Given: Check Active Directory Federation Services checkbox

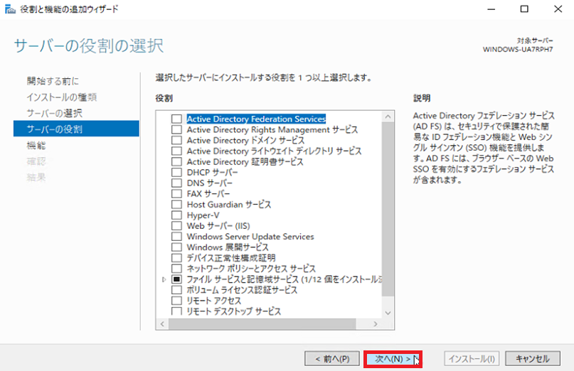Looking at the screenshot, I should (176, 119).
